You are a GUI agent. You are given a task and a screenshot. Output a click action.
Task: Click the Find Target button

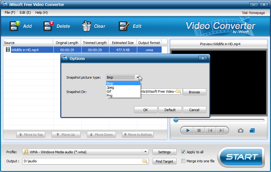[164, 161]
